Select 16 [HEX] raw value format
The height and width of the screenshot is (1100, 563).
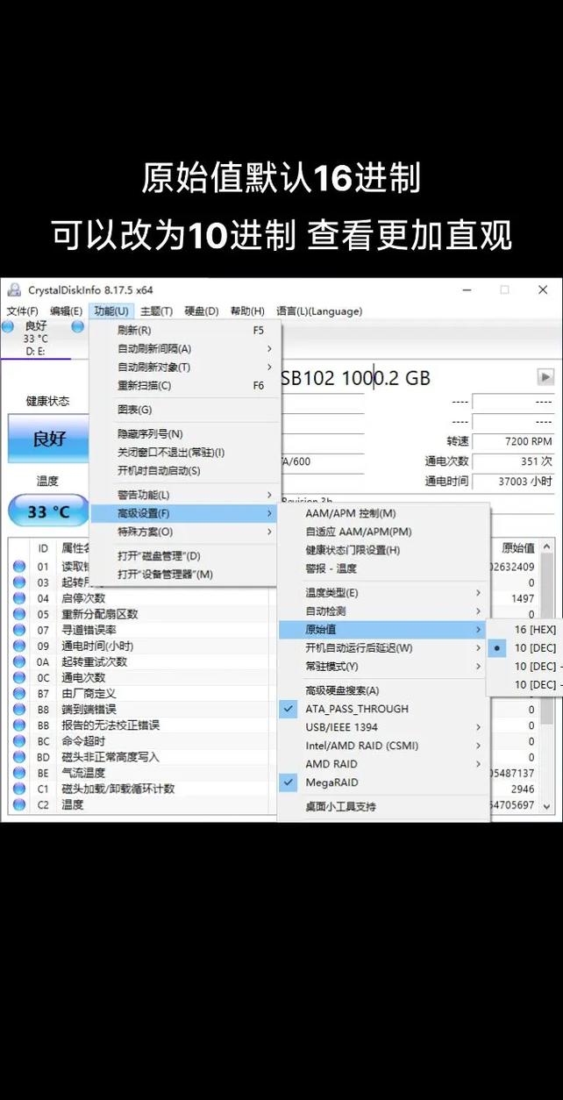(x=525, y=630)
